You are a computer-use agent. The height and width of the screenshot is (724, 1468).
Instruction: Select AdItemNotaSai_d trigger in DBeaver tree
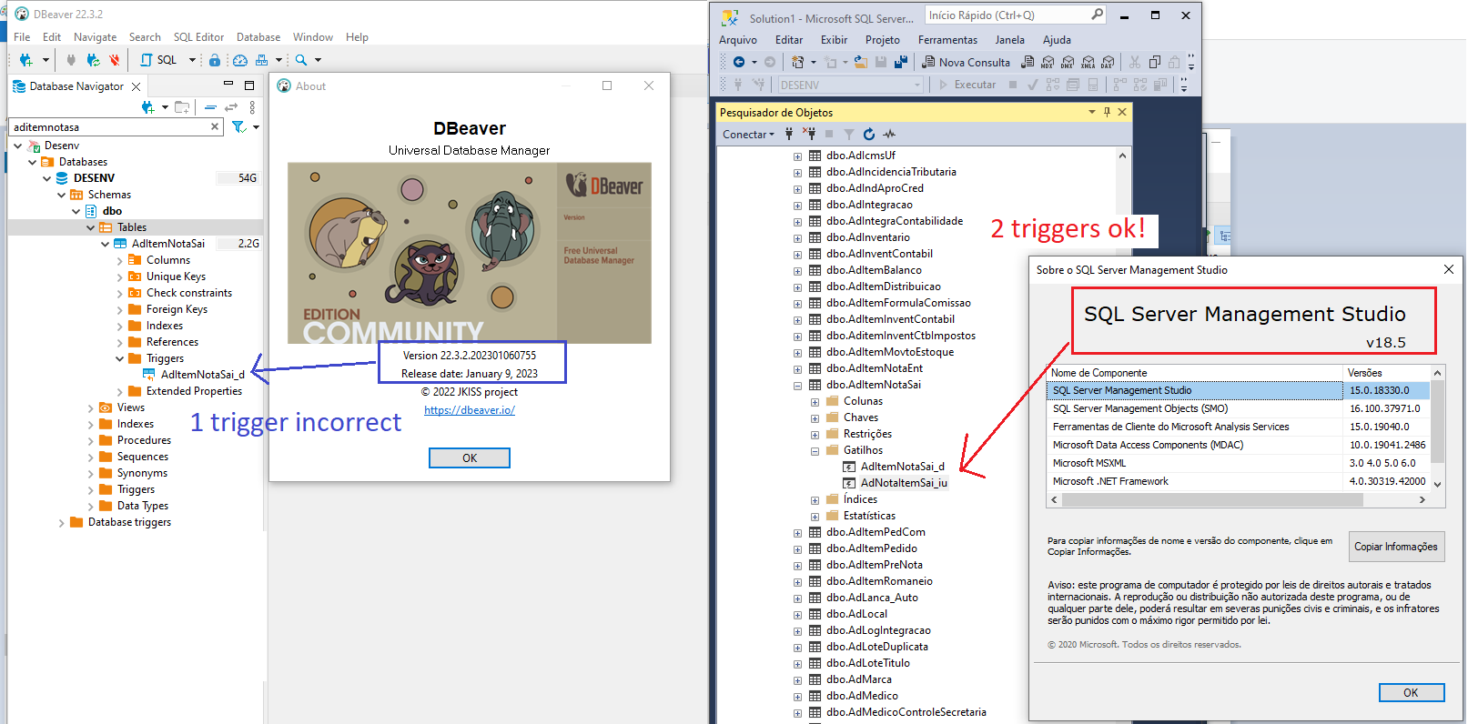click(202, 375)
